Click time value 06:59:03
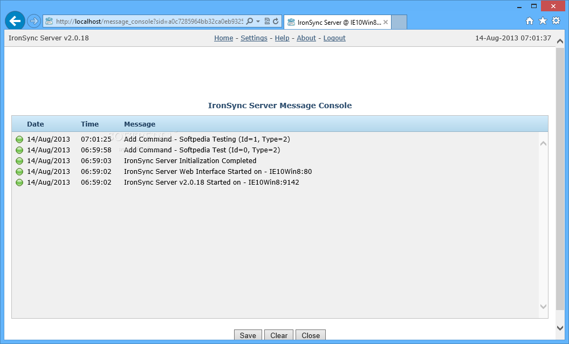The height and width of the screenshot is (344, 569). tap(96, 161)
